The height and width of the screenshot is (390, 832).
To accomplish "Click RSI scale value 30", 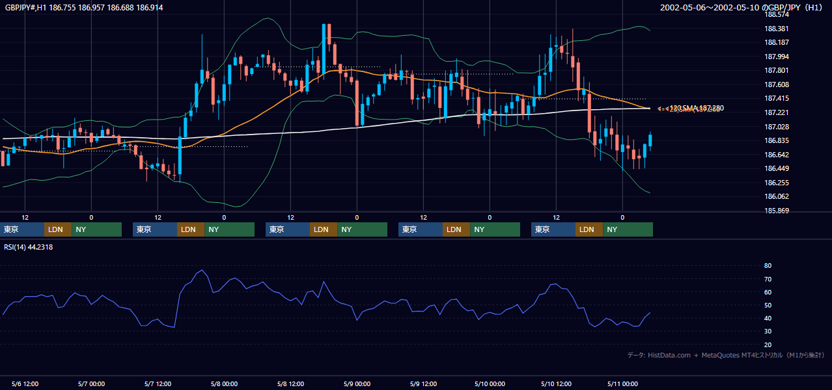I will tap(768, 331).
